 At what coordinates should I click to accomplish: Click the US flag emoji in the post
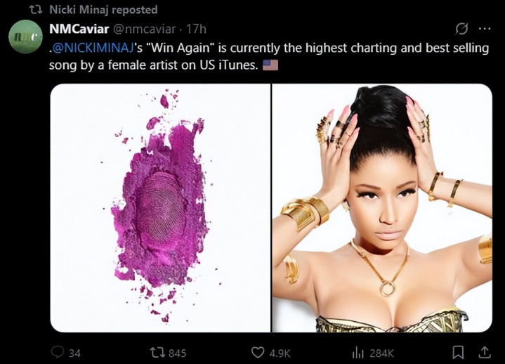click(x=270, y=65)
